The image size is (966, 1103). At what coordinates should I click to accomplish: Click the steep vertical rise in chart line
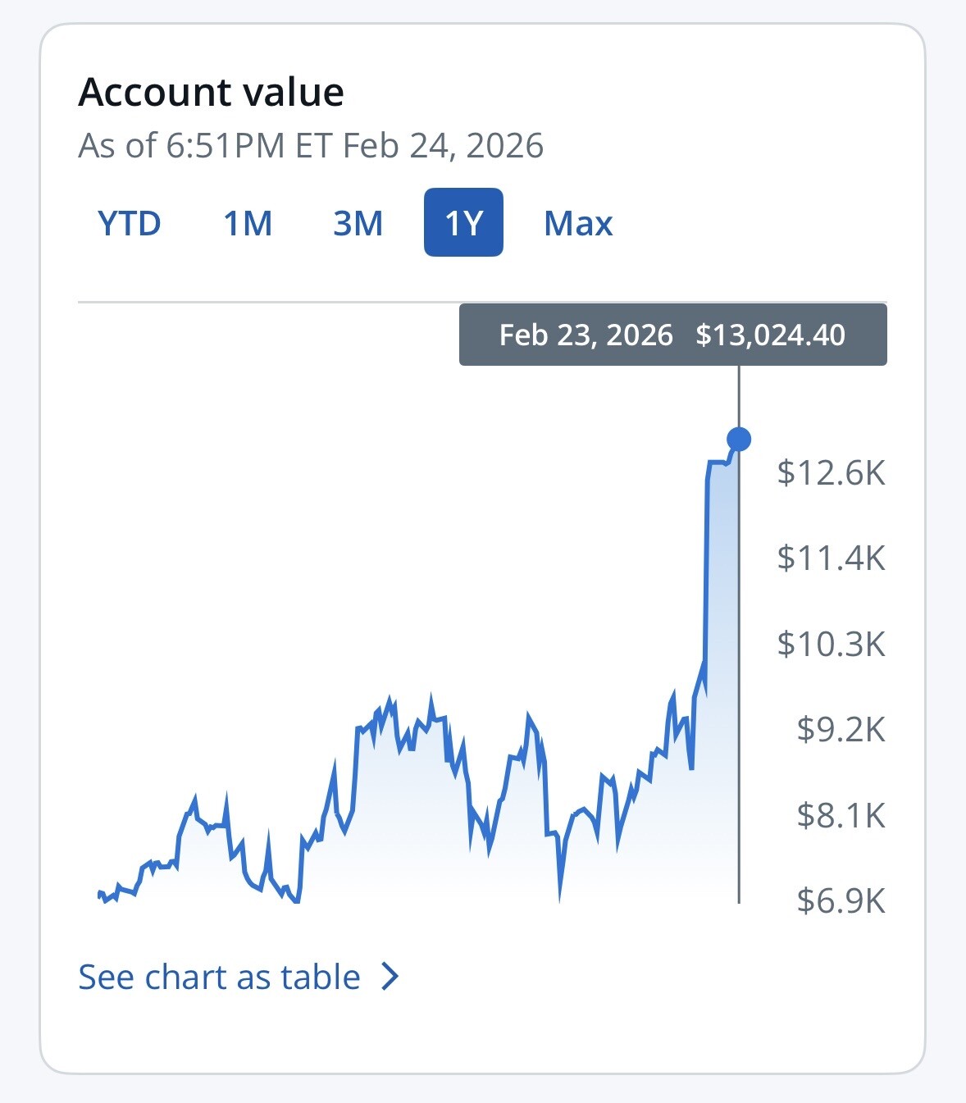click(x=706, y=574)
